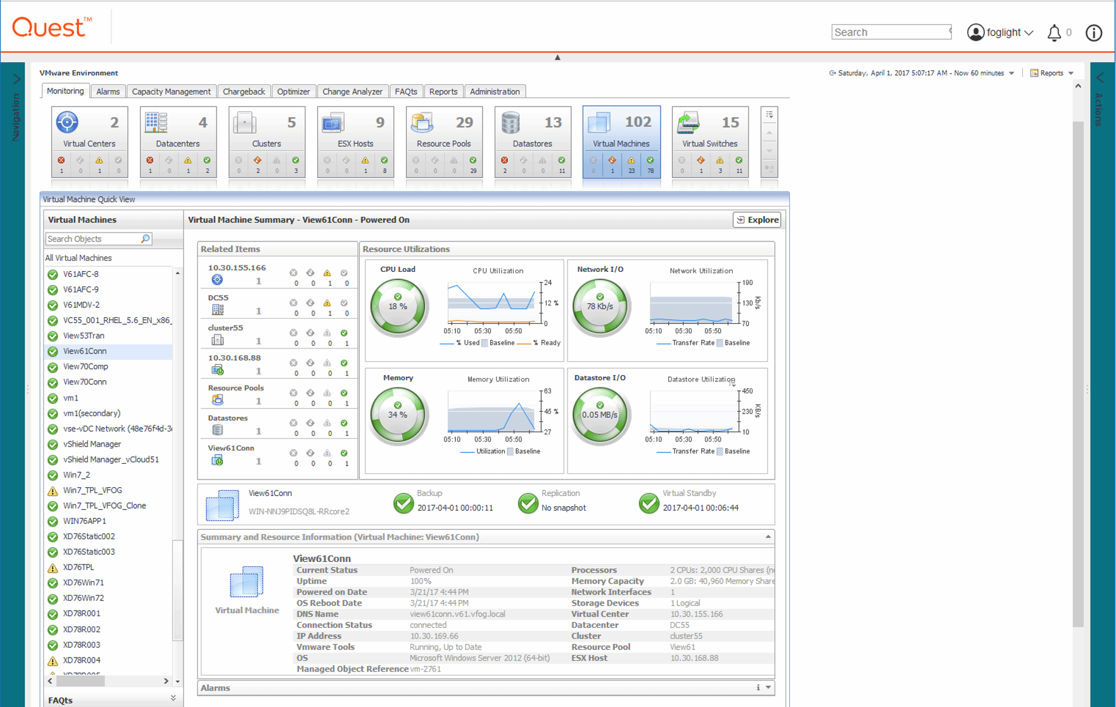This screenshot has width=1116, height=707.
Task: Focus the Search Objects input field
Action: [x=92, y=239]
